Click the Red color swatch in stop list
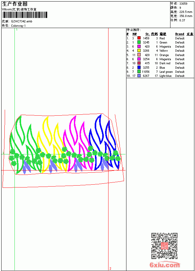 tap(139, 38)
